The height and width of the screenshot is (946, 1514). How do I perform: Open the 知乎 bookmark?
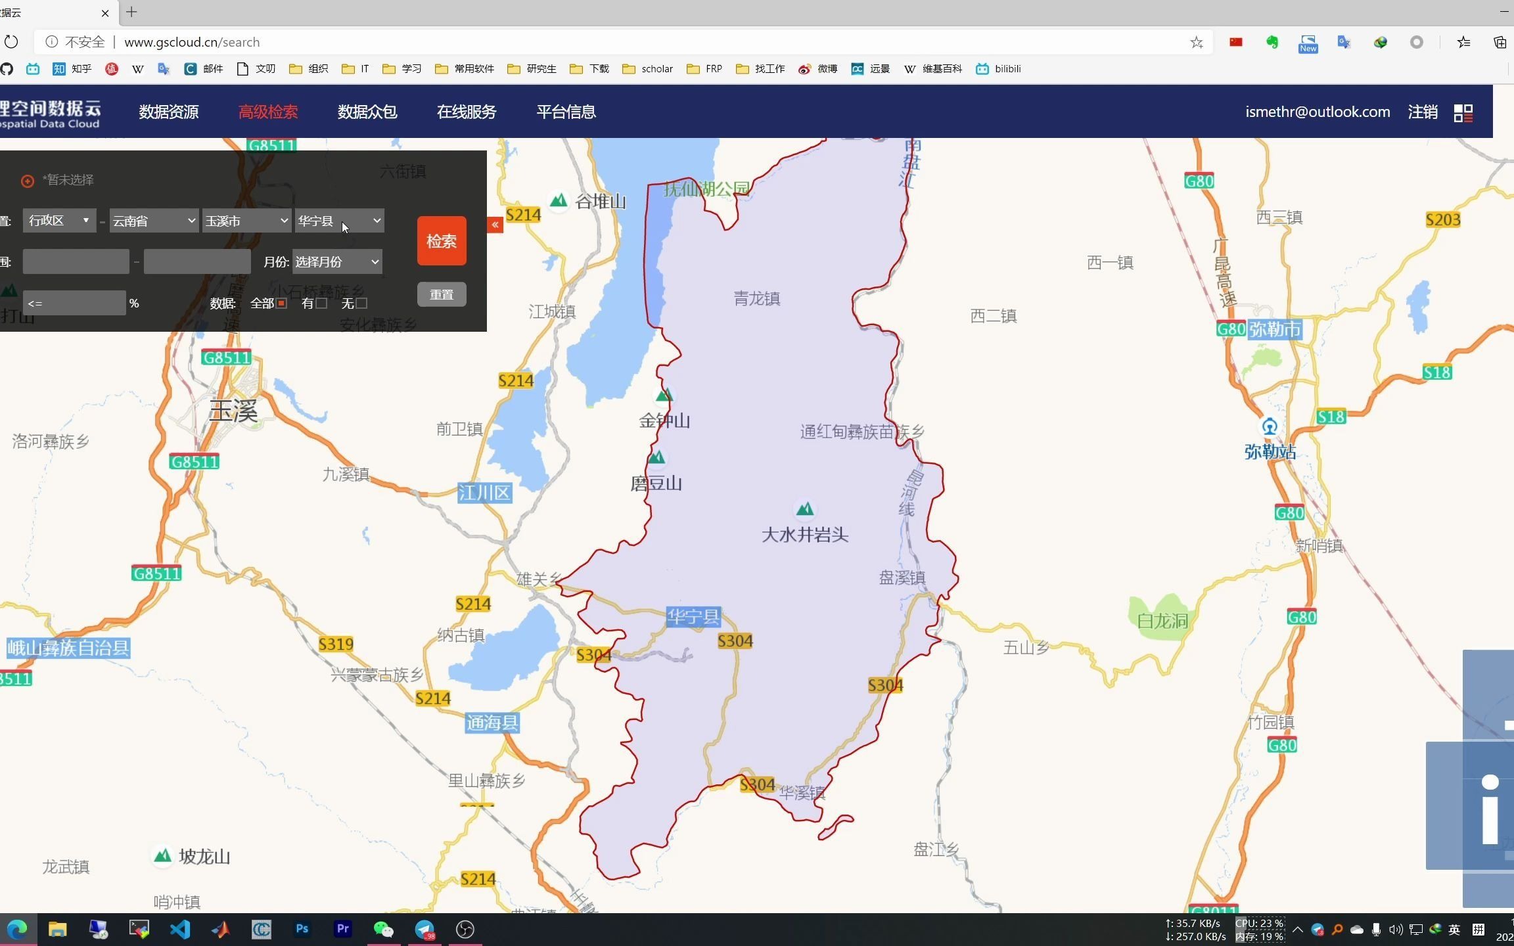point(72,69)
